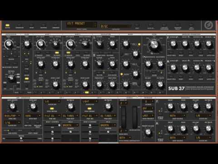Click the Preset Volume knob
Screen dimensions: 218x164
click(148, 132)
